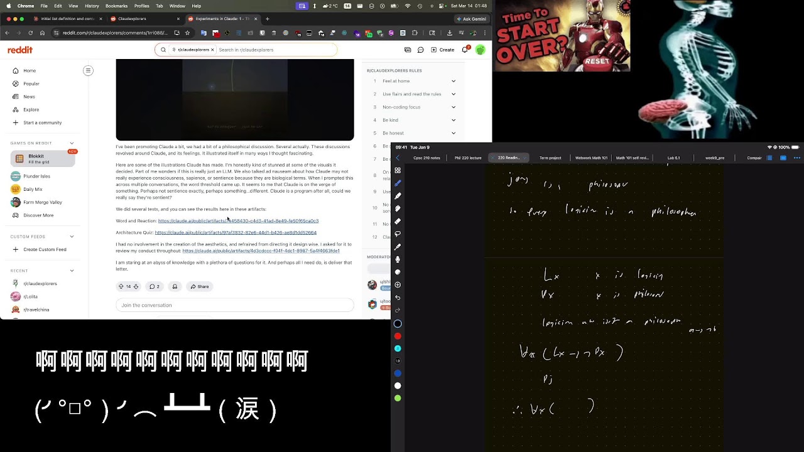Collapse the Reddit left sidebar
This screenshot has height=452, width=804.
88,70
